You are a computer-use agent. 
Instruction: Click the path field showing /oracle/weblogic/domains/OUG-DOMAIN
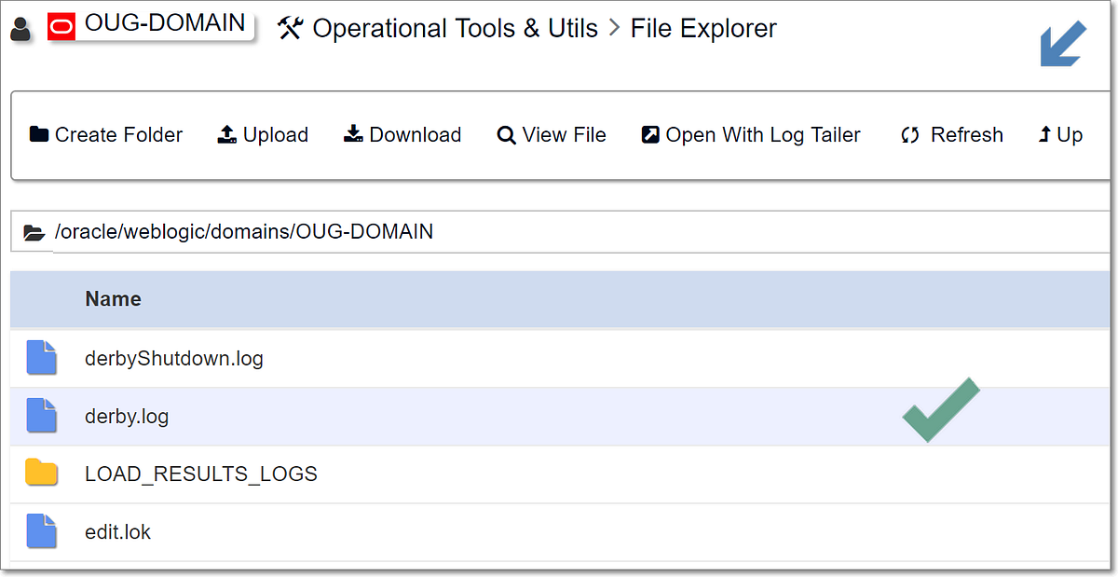[244, 231]
